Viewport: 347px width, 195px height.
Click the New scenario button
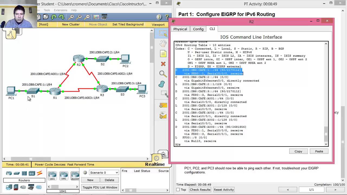pos(90,180)
